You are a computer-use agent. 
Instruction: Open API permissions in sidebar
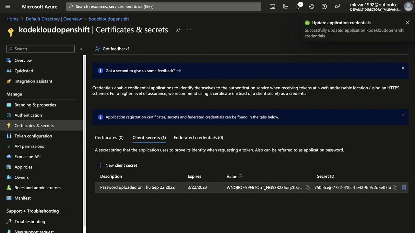point(29,146)
